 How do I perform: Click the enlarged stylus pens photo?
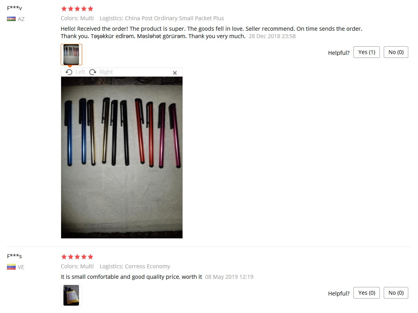tap(122, 157)
